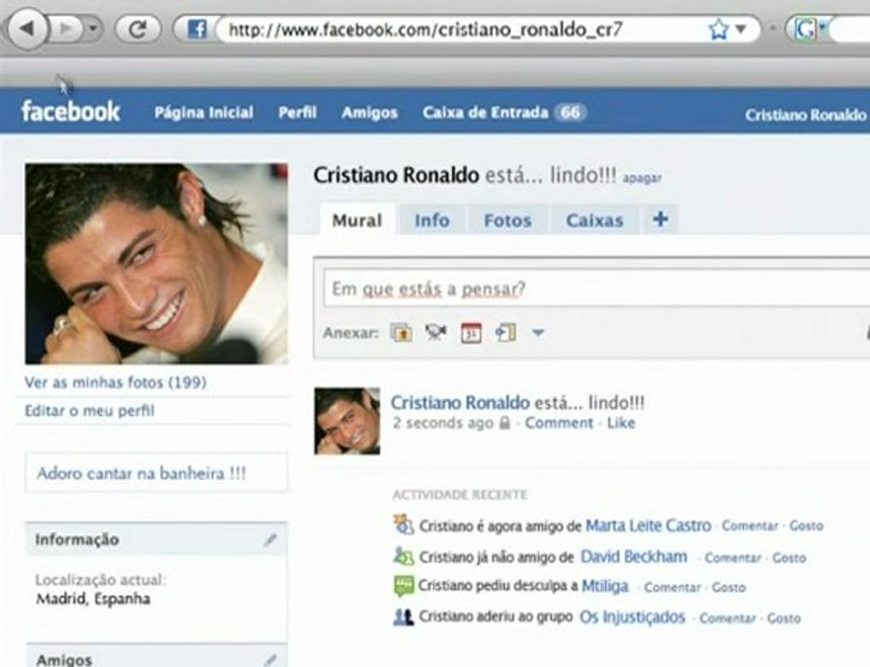Open the dropdown arrow beside the bookmark star
The image size is (870, 667).
click(x=740, y=29)
